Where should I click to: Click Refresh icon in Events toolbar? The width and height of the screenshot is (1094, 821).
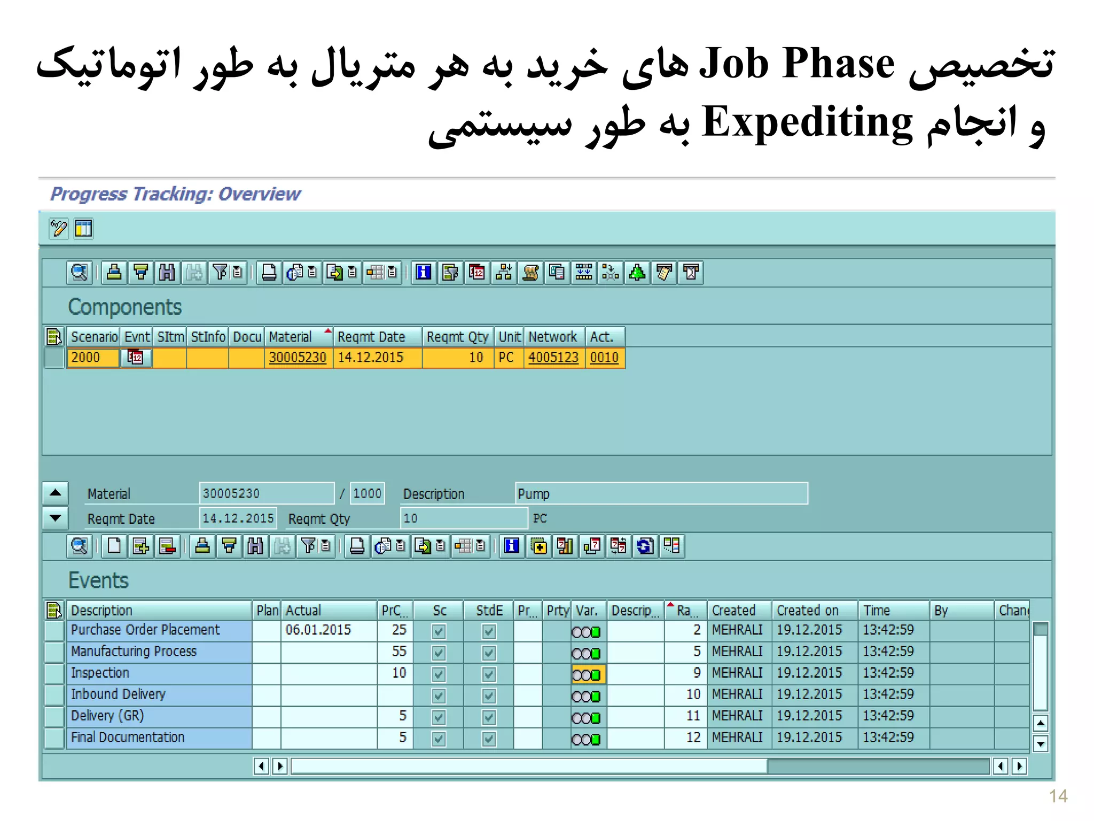point(645,546)
